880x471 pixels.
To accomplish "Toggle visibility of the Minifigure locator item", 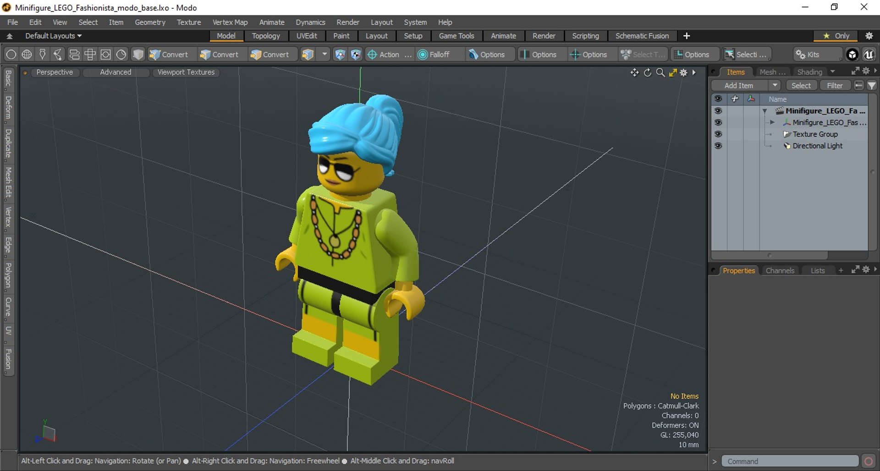I will tap(718, 122).
